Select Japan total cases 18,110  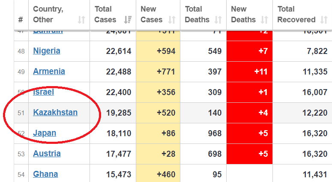coord(119,133)
